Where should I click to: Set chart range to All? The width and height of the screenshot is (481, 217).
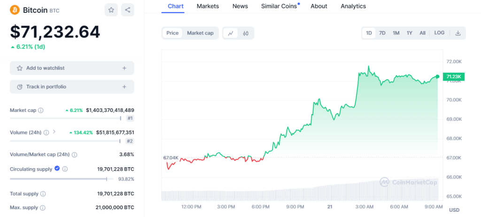422,33
